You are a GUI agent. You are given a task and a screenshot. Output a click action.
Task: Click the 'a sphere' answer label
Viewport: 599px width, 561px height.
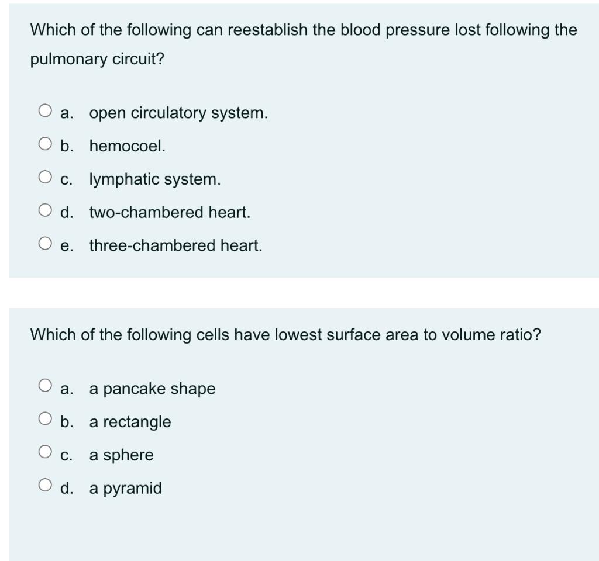121,455
